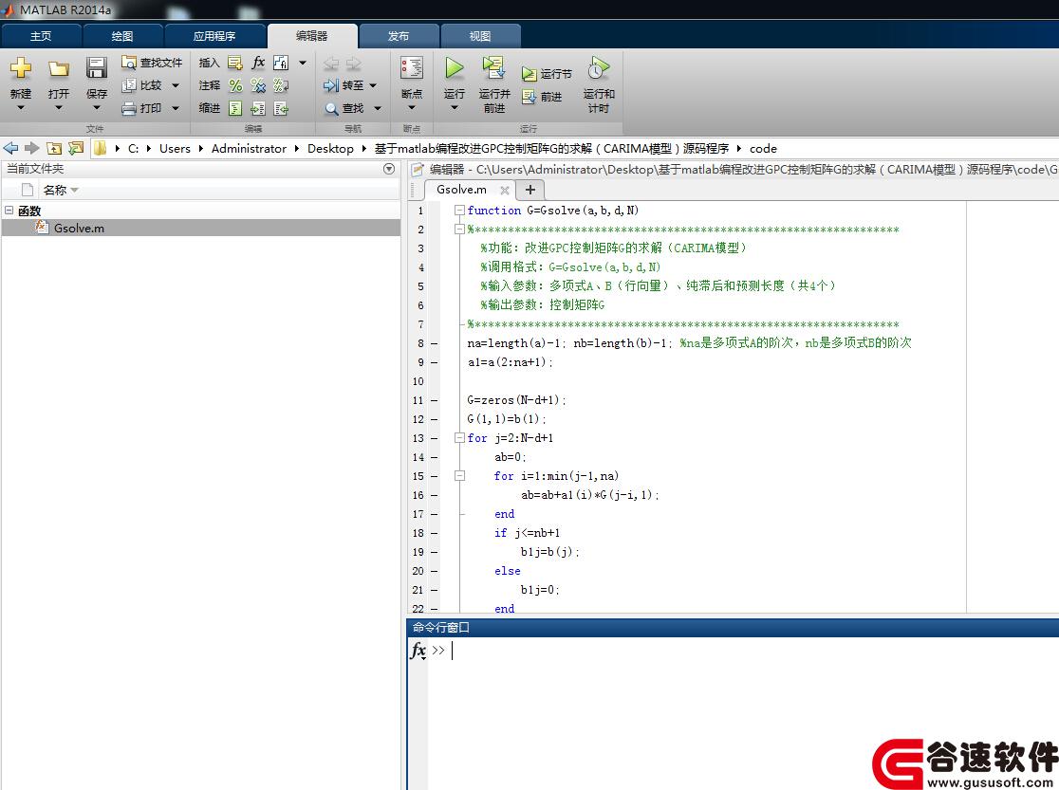Viewport: 1059px width, 790px height.
Task: Click Users in the address path
Action: 175,149
